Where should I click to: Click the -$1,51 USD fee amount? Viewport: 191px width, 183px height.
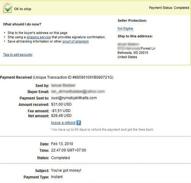click(61, 110)
